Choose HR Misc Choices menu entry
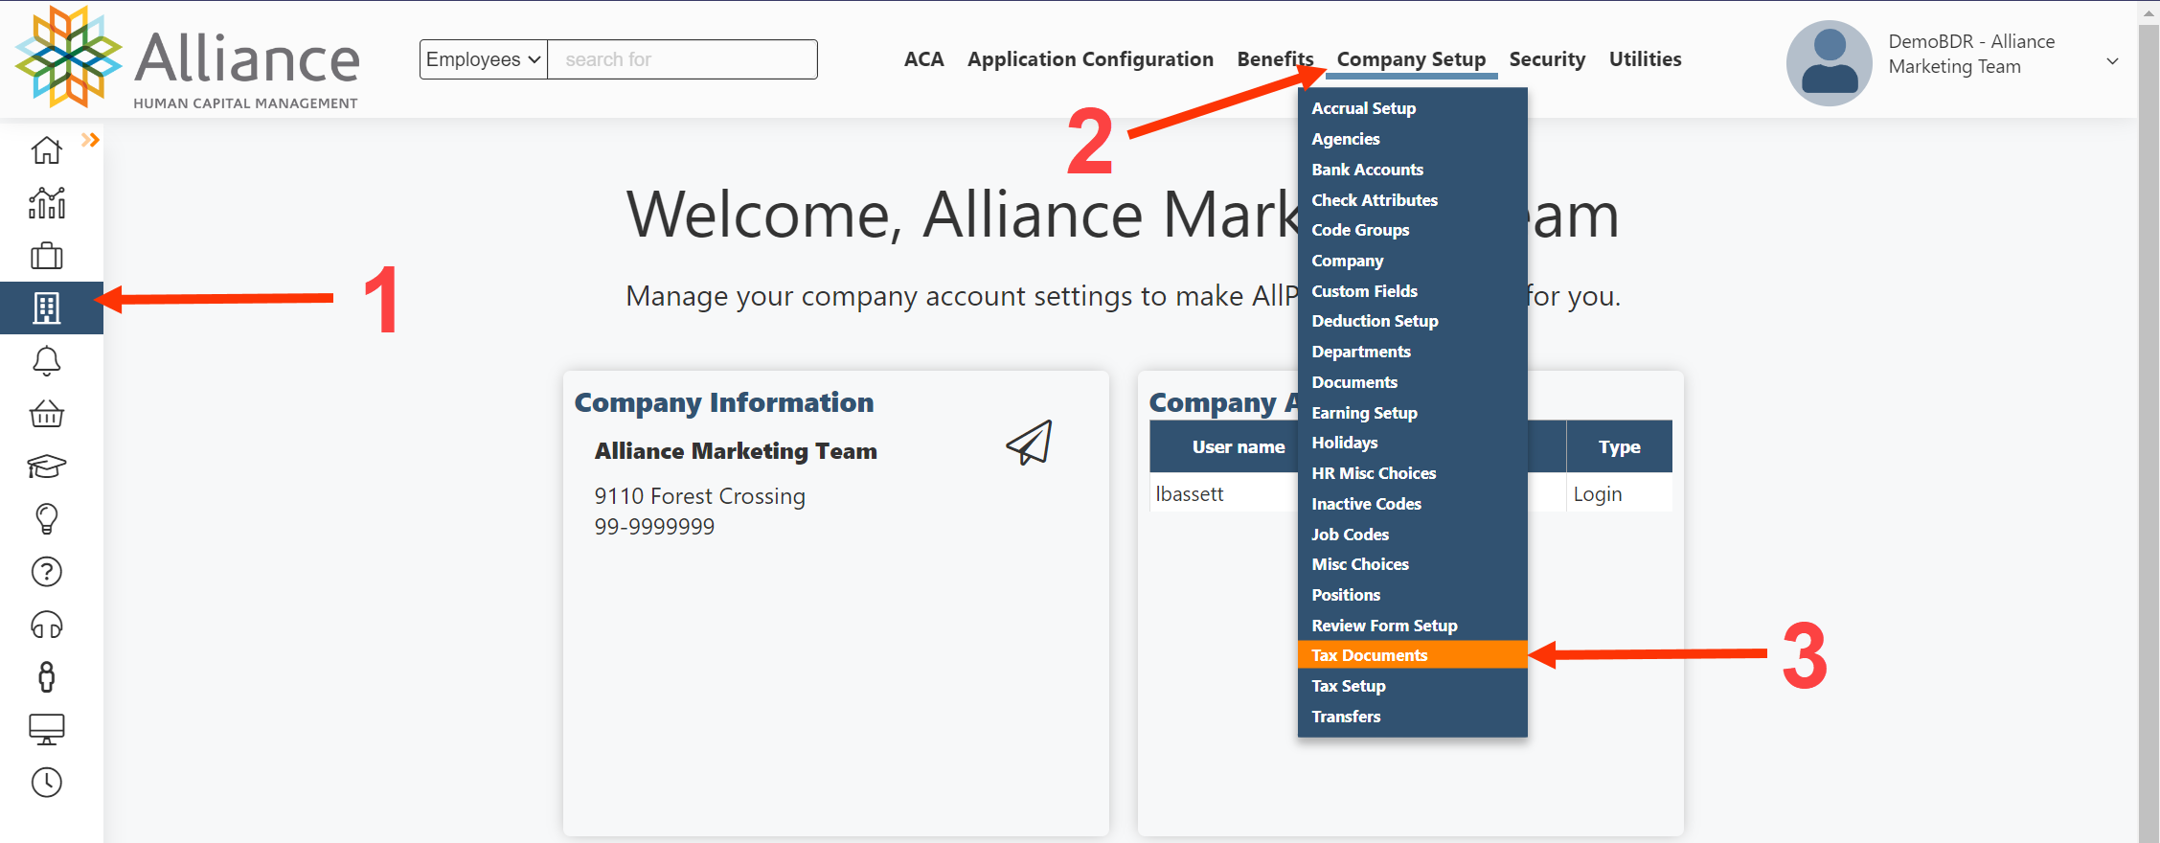This screenshot has width=2160, height=843. 1412,473
